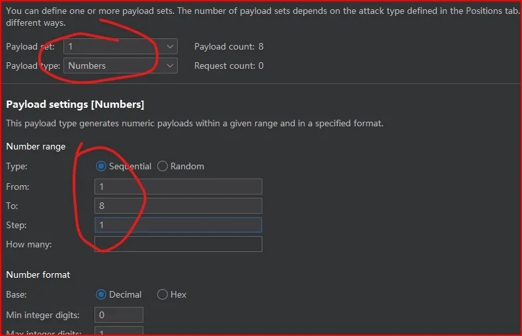The height and width of the screenshot is (336, 522).
Task: Click the Number format section label
Action: pyautogui.click(x=38, y=274)
